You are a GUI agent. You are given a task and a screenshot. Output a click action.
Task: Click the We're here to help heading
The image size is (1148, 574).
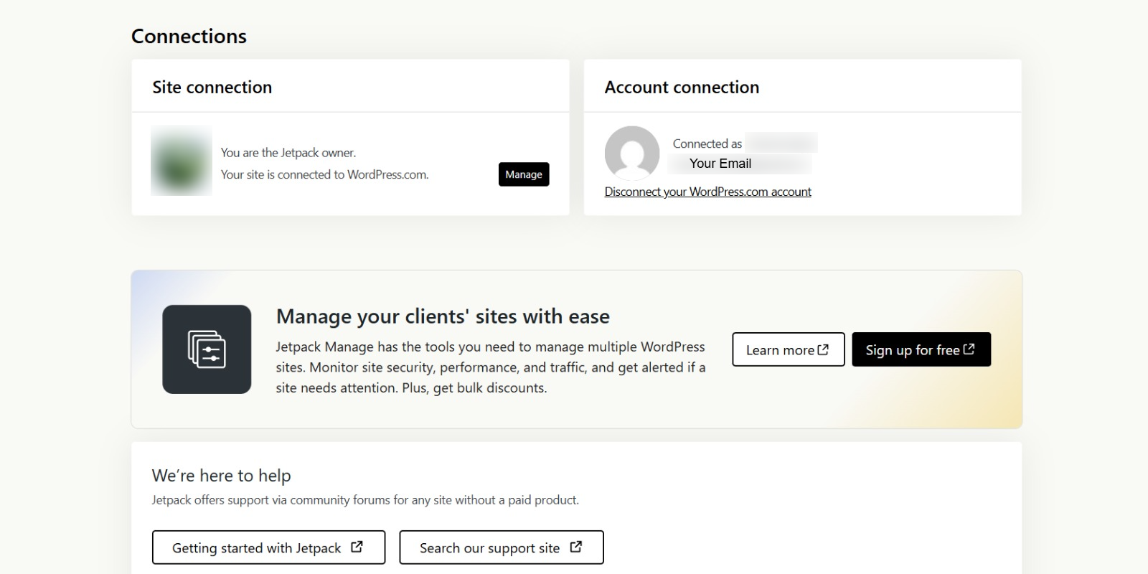(221, 475)
